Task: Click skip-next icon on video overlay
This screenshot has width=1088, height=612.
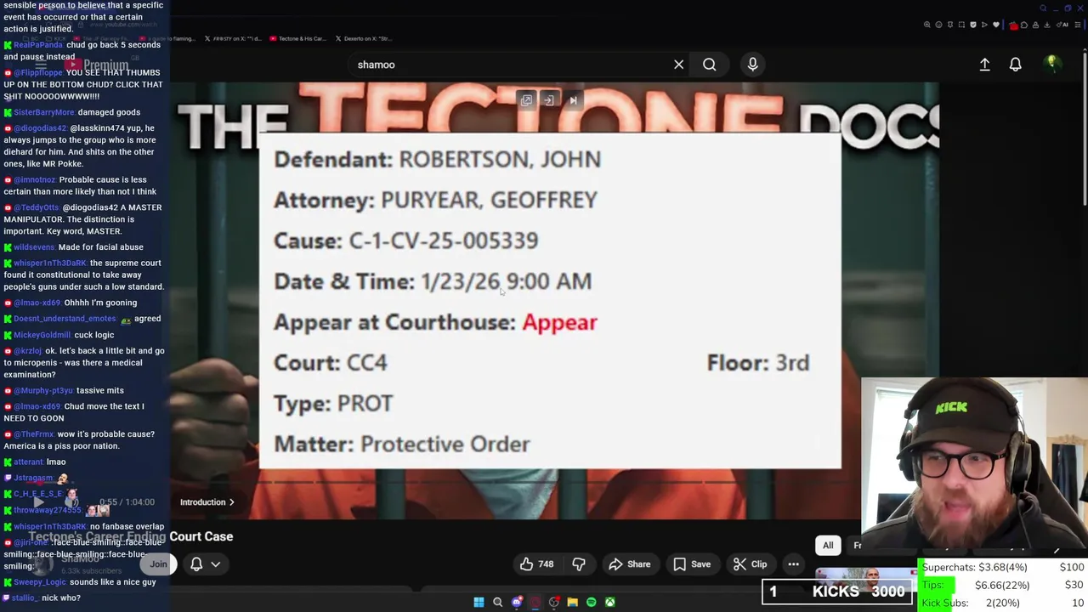Action: click(x=573, y=100)
